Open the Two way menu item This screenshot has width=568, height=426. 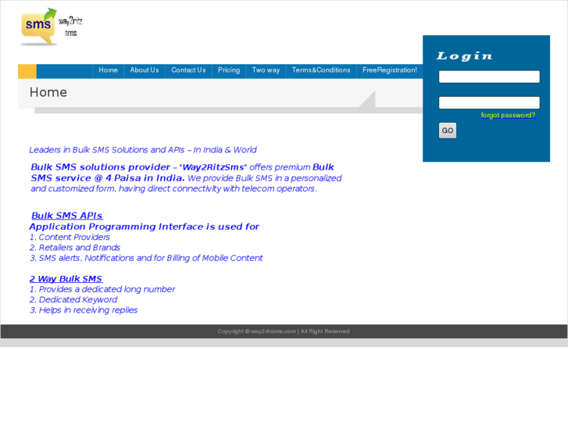tap(266, 70)
